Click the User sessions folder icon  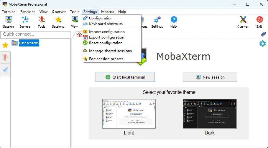click(15, 43)
